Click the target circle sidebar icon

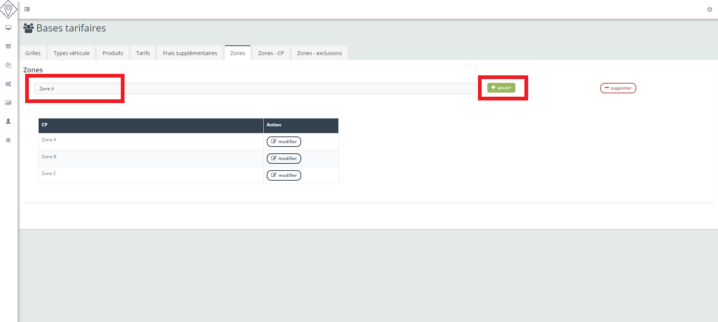click(x=8, y=140)
